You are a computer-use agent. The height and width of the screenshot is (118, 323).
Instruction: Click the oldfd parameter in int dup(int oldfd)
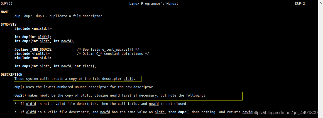(43, 37)
